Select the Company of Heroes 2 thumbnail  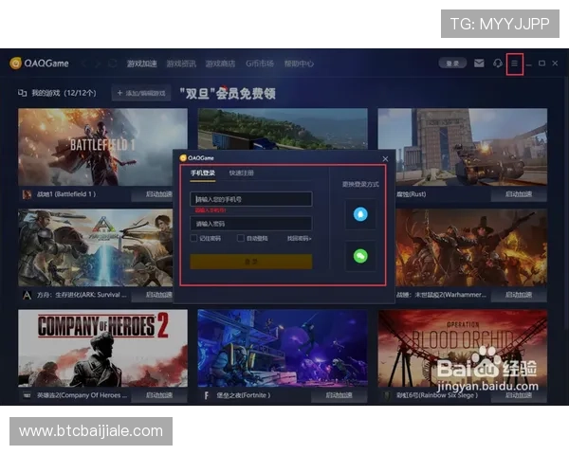(102, 347)
